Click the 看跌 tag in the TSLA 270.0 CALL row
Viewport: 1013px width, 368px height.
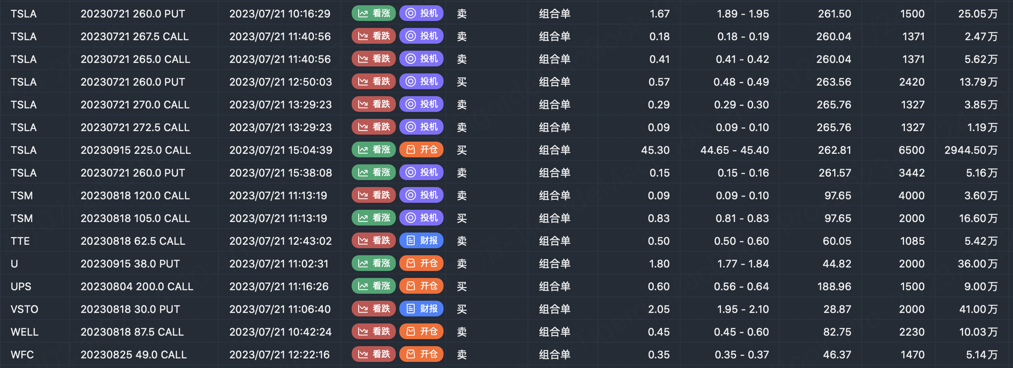(x=374, y=104)
